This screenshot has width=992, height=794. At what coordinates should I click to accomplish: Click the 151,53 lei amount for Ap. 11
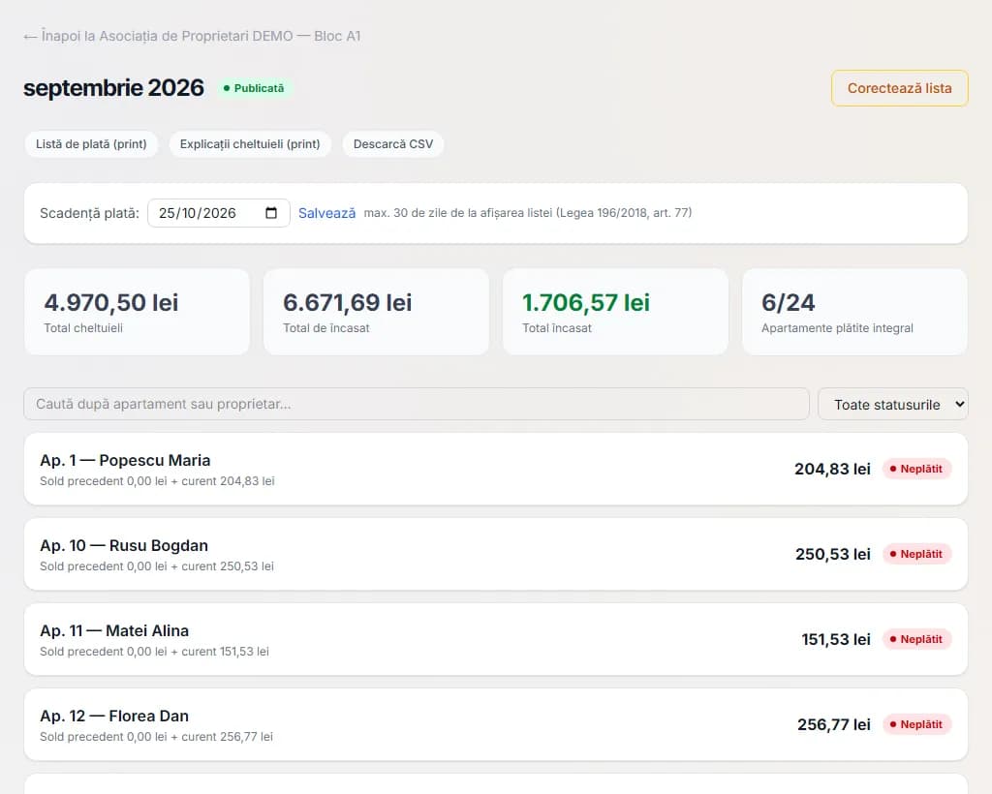[836, 640]
